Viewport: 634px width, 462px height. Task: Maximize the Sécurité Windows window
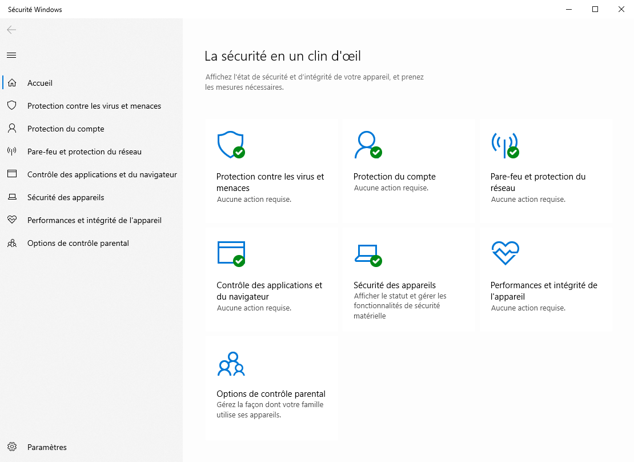(595, 9)
